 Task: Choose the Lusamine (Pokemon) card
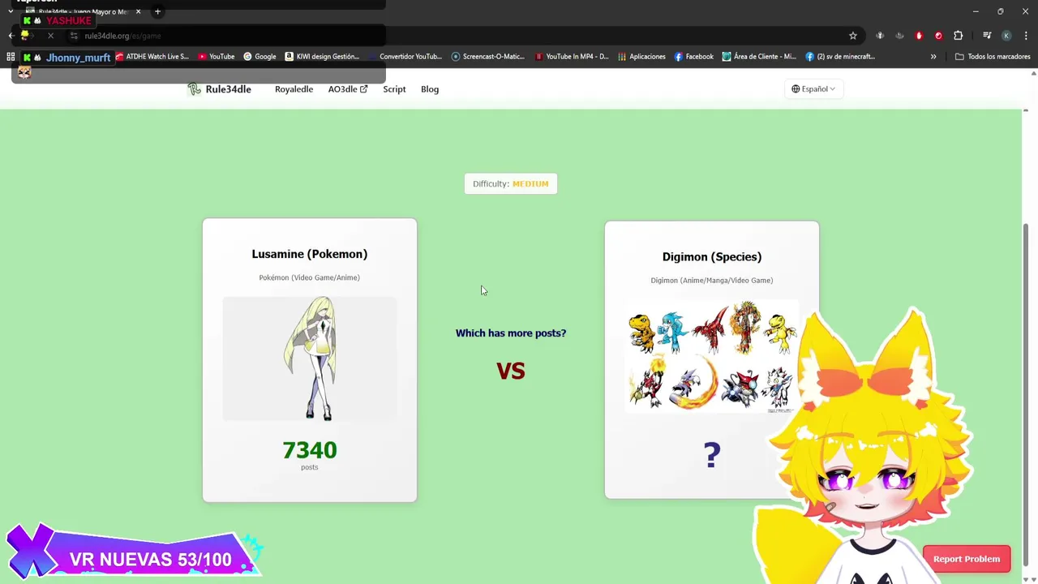(x=310, y=360)
